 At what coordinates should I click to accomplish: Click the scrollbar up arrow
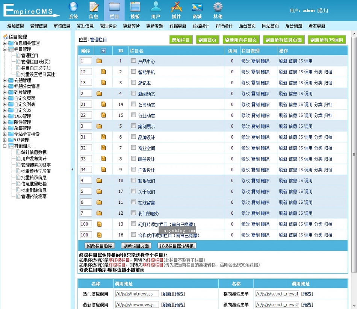354,34
